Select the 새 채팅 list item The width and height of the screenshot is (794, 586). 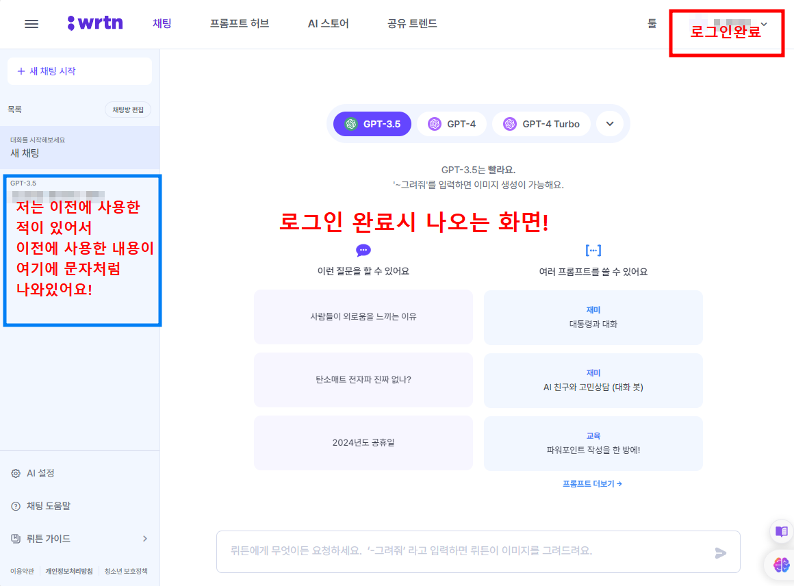(79, 147)
